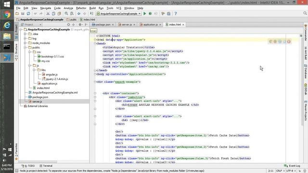
Task: Toggle tool window buttons icon in status bar
Action: [17, 171]
